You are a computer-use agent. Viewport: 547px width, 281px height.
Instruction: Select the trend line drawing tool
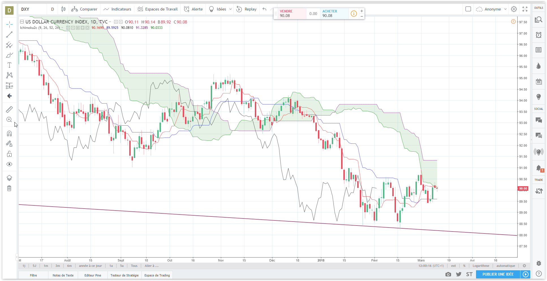(x=9, y=35)
